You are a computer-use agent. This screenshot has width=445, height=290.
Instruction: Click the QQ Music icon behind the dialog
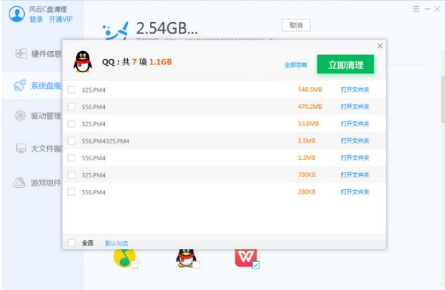[124, 257]
